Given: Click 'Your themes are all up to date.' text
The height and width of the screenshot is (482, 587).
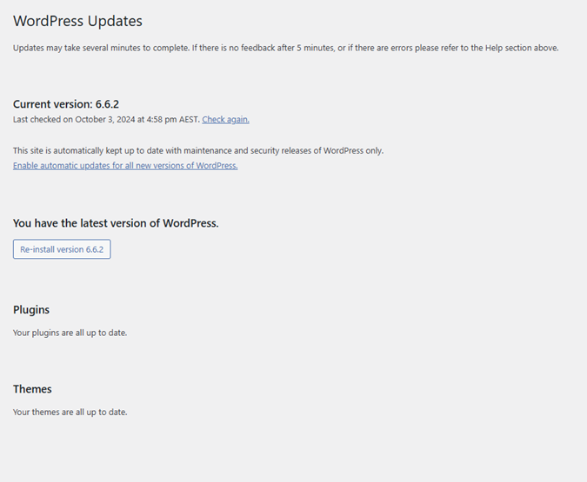Looking at the screenshot, I should [70, 412].
